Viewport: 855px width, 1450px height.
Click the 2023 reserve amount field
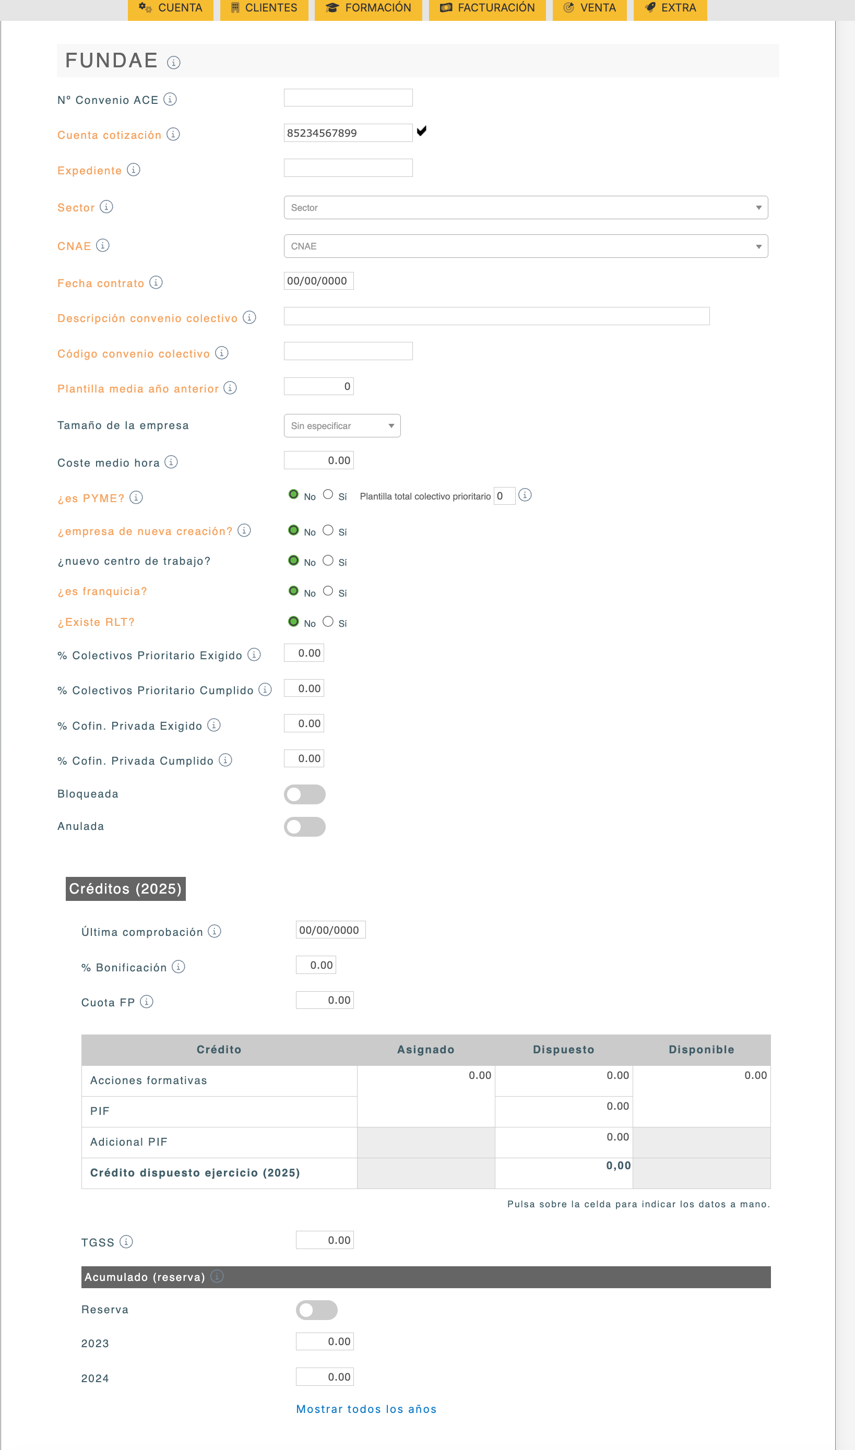click(x=325, y=1342)
